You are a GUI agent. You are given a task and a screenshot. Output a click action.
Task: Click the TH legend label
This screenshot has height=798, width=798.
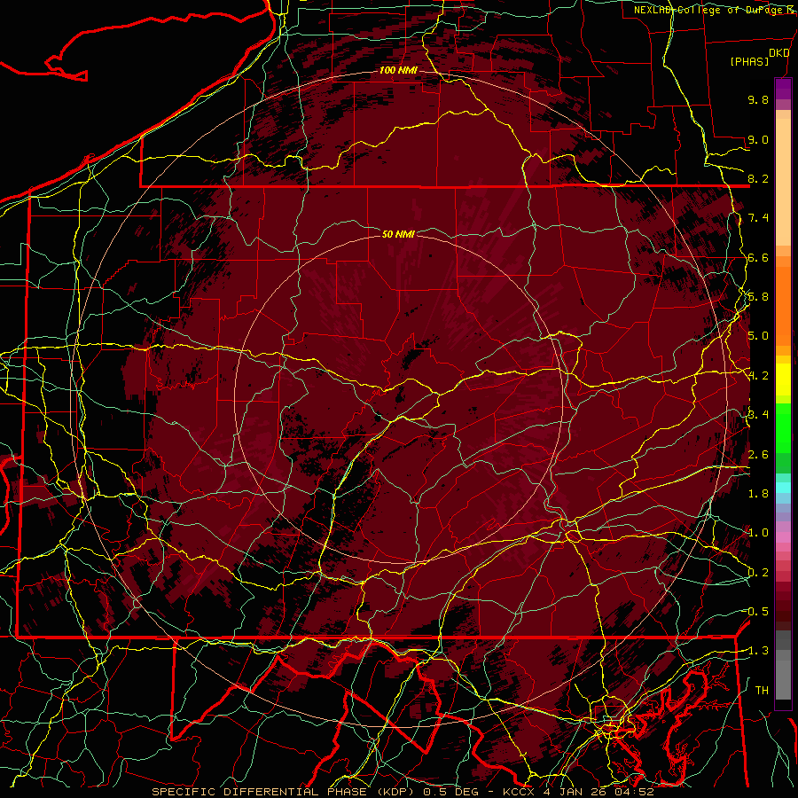point(762,691)
